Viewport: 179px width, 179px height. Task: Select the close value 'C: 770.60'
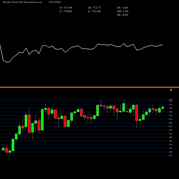click(x=66, y=11)
